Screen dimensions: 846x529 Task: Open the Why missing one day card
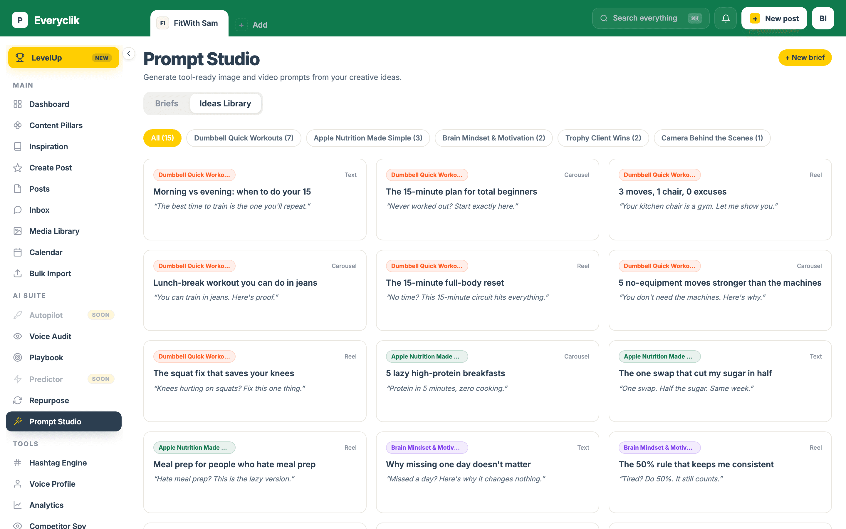[x=487, y=472]
